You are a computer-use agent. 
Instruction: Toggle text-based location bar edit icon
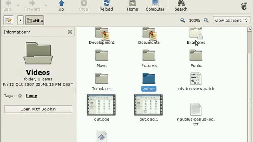coord(8,20)
